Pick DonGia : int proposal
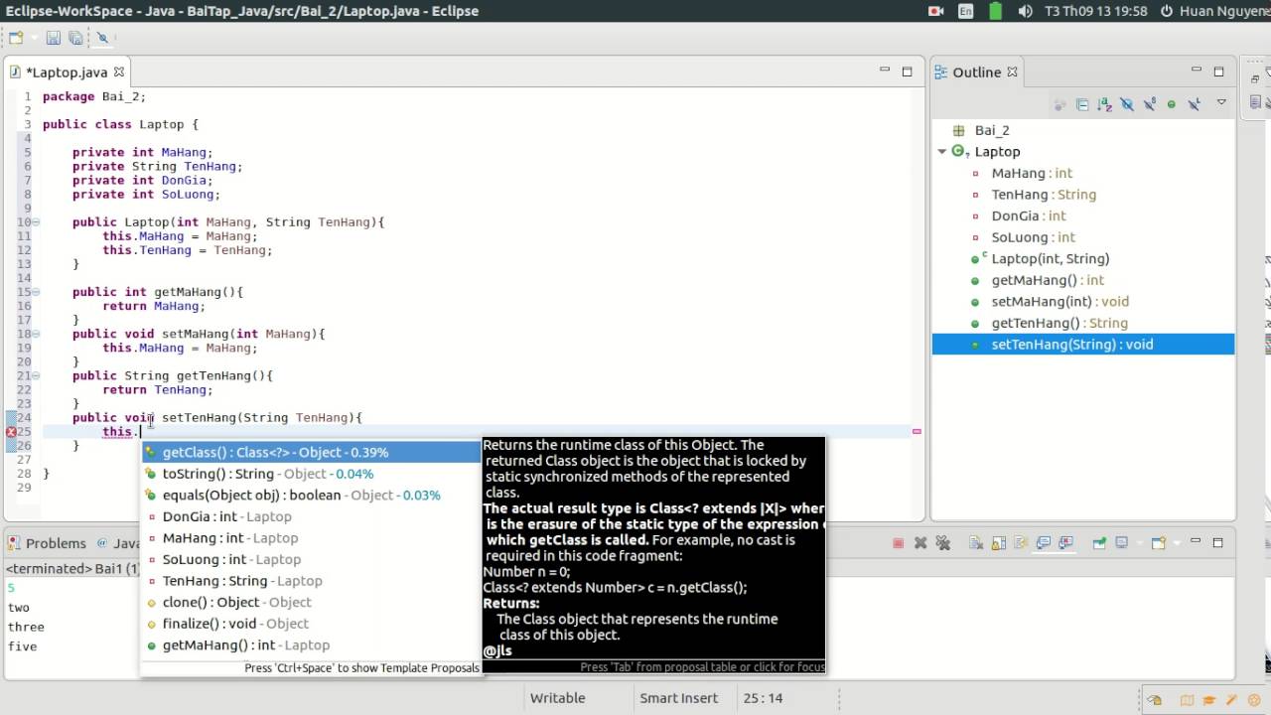 (x=310, y=516)
